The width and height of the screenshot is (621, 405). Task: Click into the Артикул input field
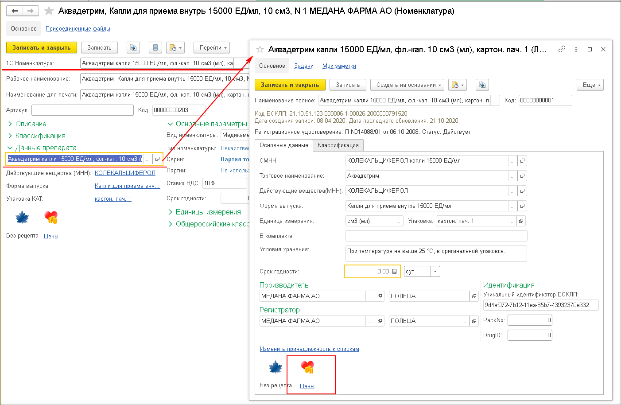click(x=83, y=110)
